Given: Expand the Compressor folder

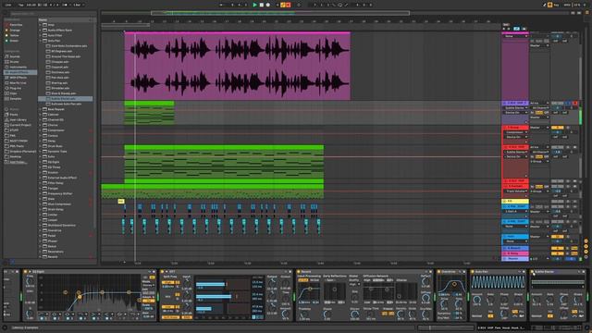Looking at the screenshot, I should [x=40, y=130].
